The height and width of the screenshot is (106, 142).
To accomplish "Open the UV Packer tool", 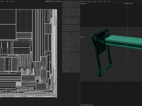I will (x=71, y=19).
